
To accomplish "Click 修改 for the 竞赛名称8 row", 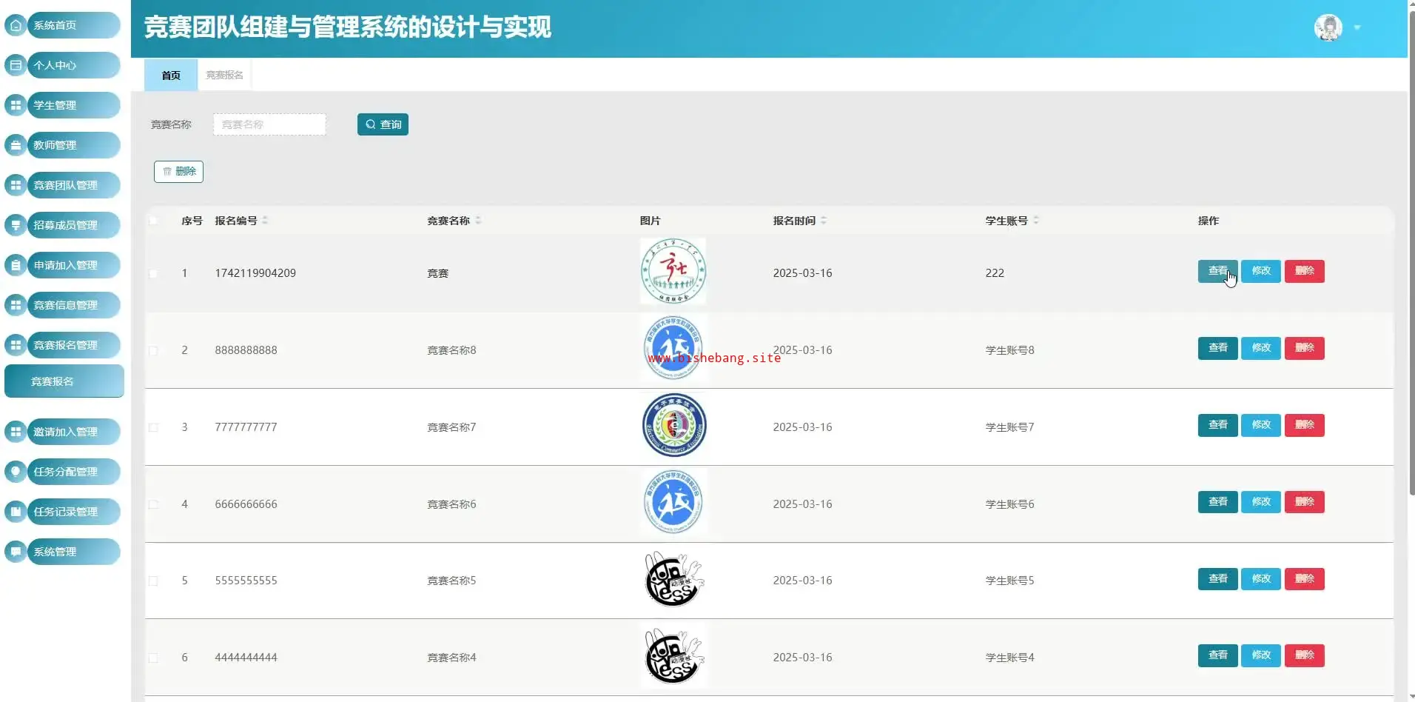I will click(x=1261, y=348).
